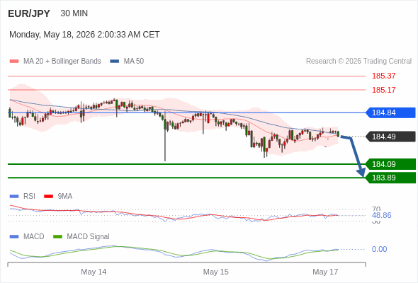418x283 pixels.
Task: Click the May 15 axis date label
Action: click(215, 272)
